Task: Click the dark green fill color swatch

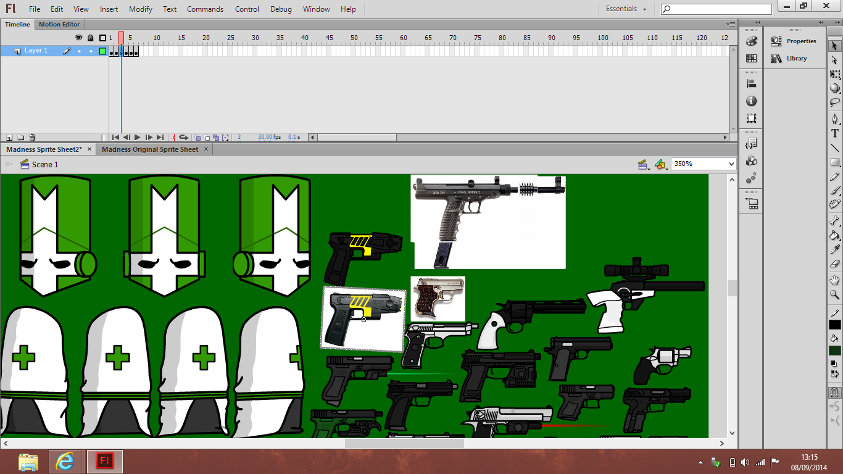Action: [834, 351]
